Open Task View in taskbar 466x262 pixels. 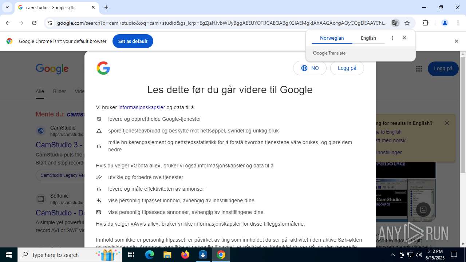(131, 255)
